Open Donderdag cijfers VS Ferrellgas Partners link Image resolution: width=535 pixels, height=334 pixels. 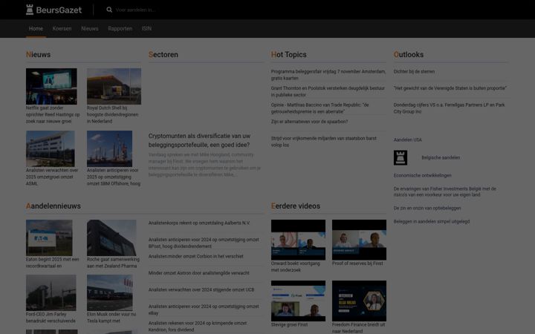pos(449,108)
